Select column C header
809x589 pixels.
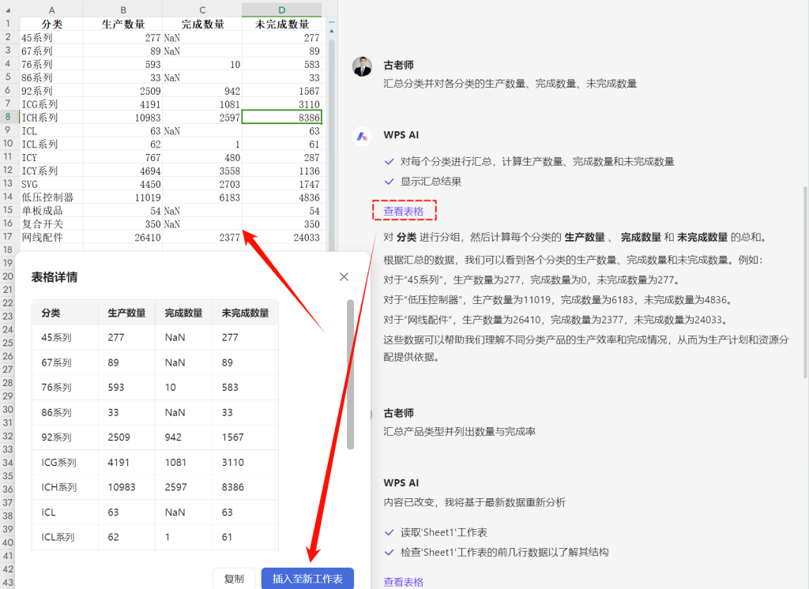coord(202,9)
